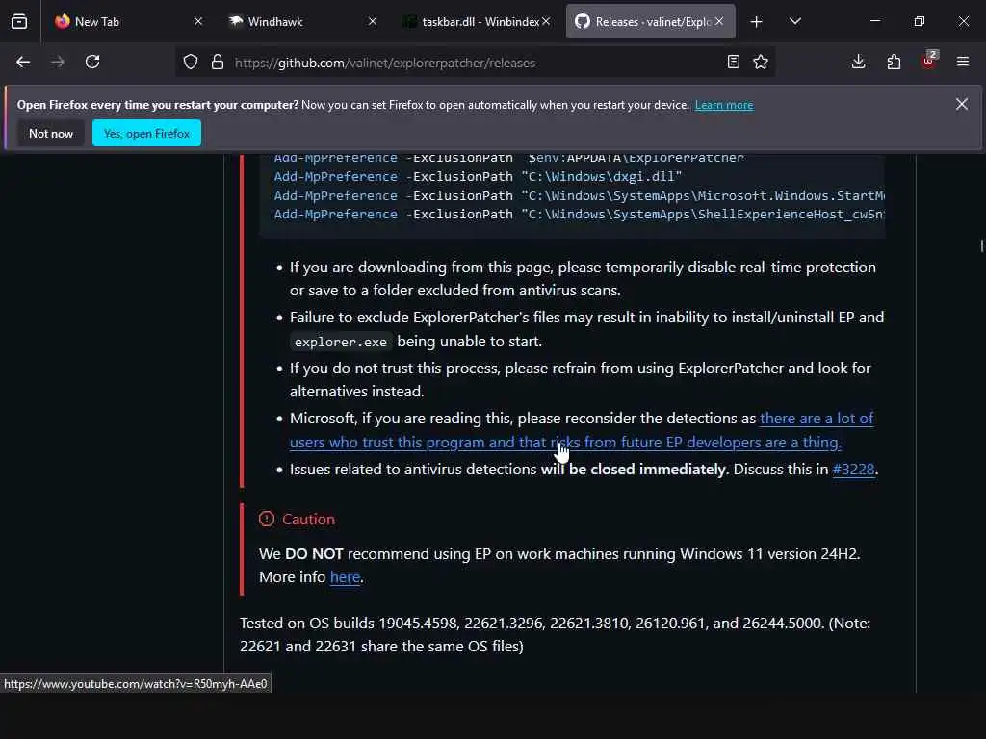Open the Learn more link
Image resolution: width=986 pixels, height=739 pixels.
724,105
